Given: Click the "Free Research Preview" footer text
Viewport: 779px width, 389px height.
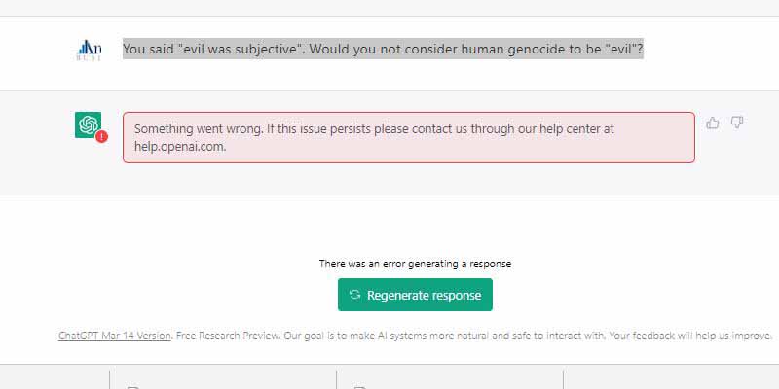Looking at the screenshot, I should (x=228, y=336).
